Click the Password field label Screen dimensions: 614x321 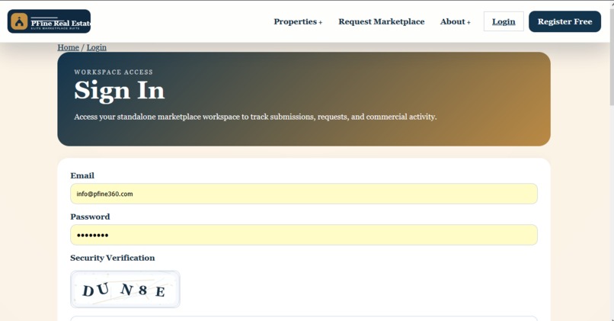click(90, 217)
